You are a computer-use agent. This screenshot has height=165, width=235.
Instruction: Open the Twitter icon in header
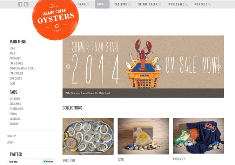click(x=26, y=4)
